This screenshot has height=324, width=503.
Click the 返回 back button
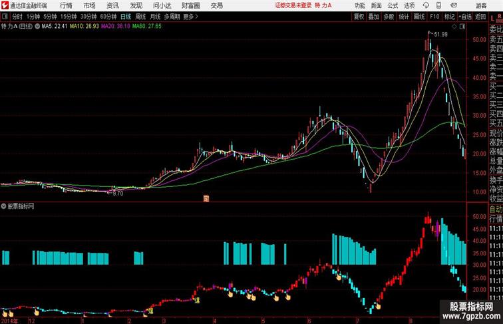point(480,17)
